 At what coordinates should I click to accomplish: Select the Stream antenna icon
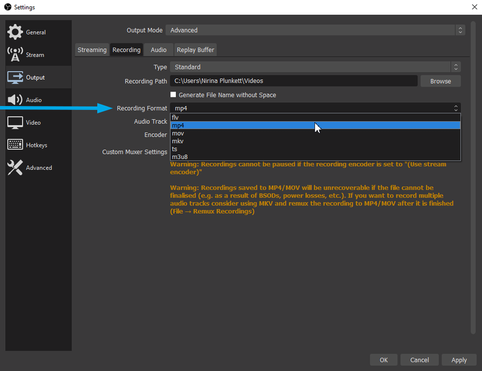tap(15, 55)
